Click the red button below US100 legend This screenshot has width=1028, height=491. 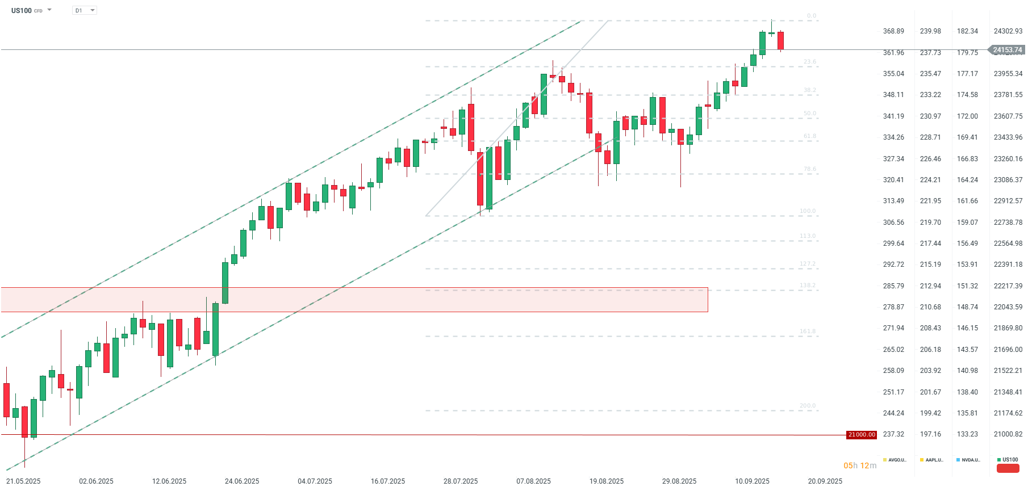coord(1008,469)
